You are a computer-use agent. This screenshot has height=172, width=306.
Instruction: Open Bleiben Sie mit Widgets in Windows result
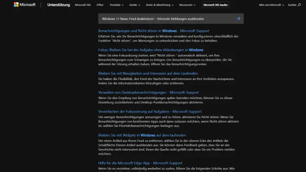[x=142, y=135]
